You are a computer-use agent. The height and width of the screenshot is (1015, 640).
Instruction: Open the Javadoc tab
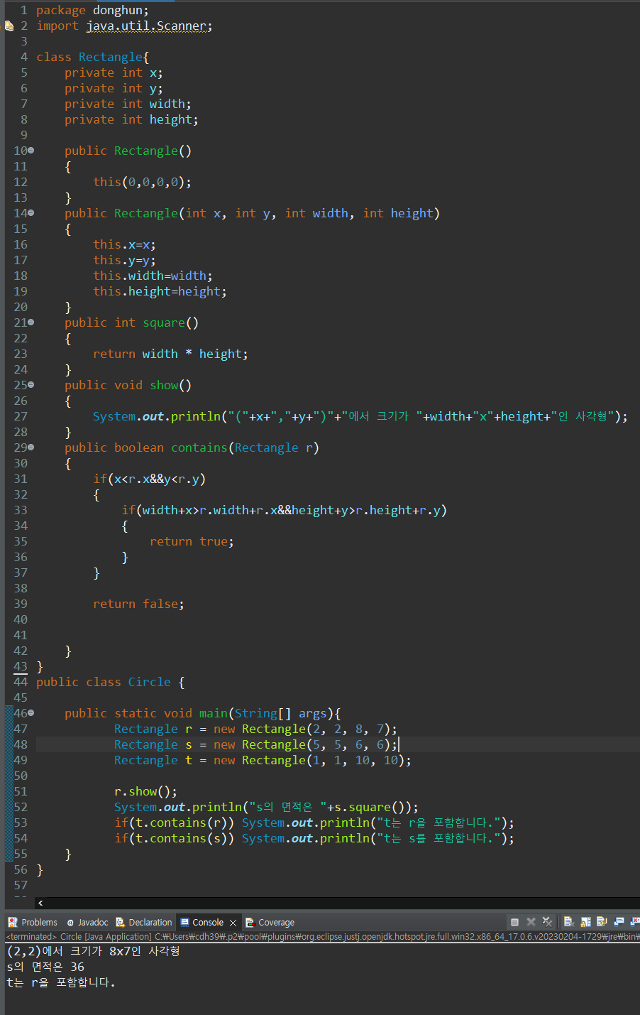pyautogui.click(x=87, y=922)
